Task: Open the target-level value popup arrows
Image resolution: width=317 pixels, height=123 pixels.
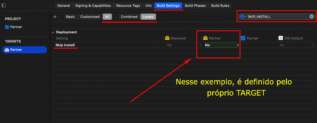Action: pyautogui.click(x=238, y=45)
